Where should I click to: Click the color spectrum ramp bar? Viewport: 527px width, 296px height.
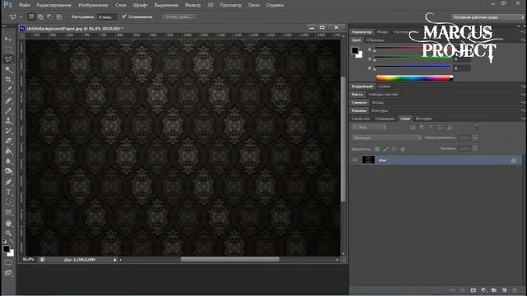click(414, 78)
